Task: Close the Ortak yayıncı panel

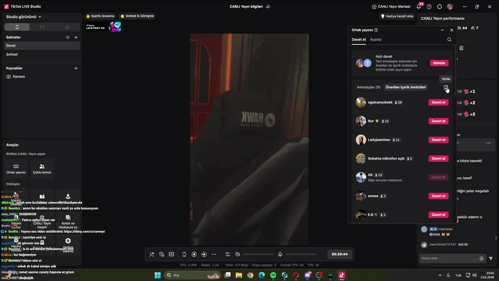Action: coord(451,30)
